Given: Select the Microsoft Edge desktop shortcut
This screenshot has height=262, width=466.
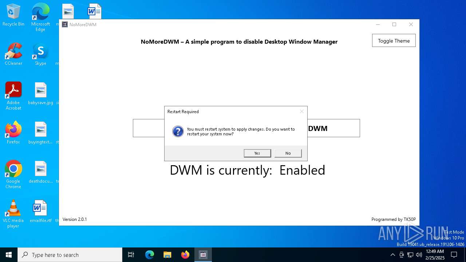Looking at the screenshot, I should click(x=40, y=17).
